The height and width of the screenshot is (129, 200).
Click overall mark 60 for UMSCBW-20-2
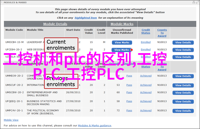point(118,92)
